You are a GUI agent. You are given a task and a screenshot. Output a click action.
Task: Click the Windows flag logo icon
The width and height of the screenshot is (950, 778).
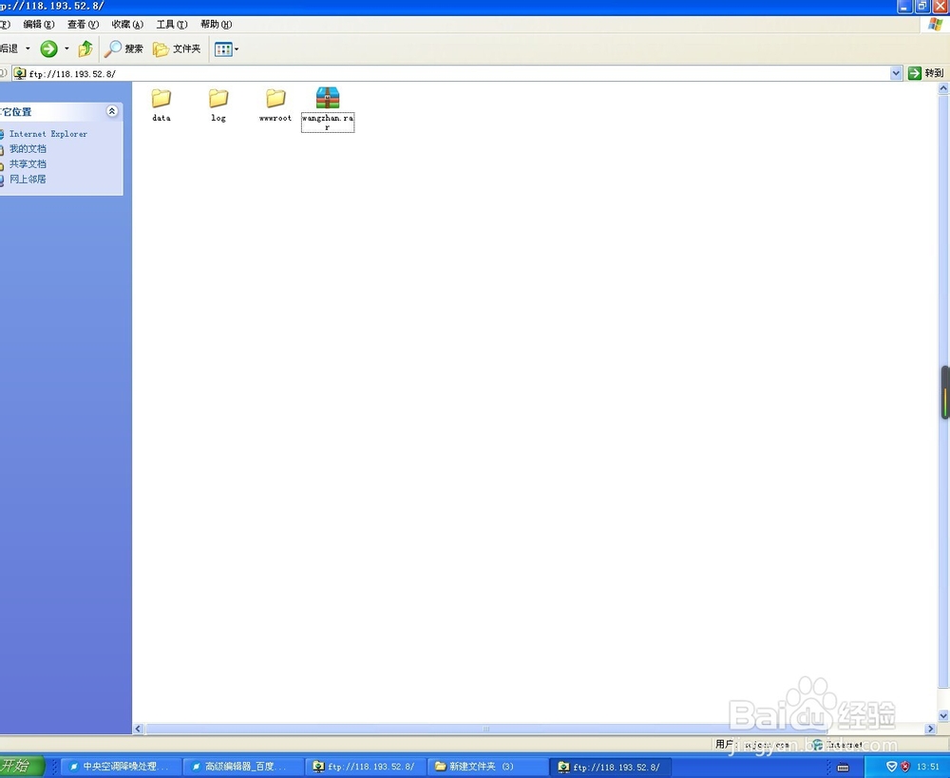click(x=936, y=25)
